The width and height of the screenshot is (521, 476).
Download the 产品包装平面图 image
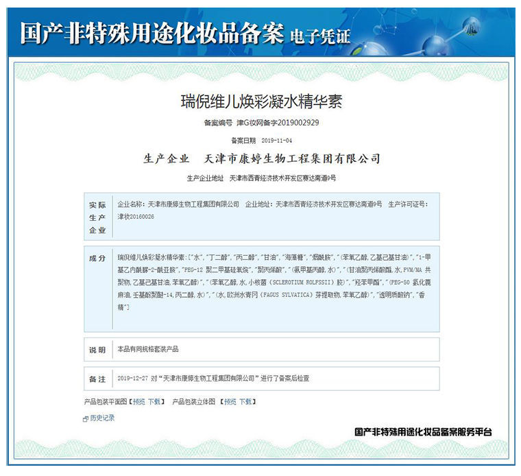[154, 401]
